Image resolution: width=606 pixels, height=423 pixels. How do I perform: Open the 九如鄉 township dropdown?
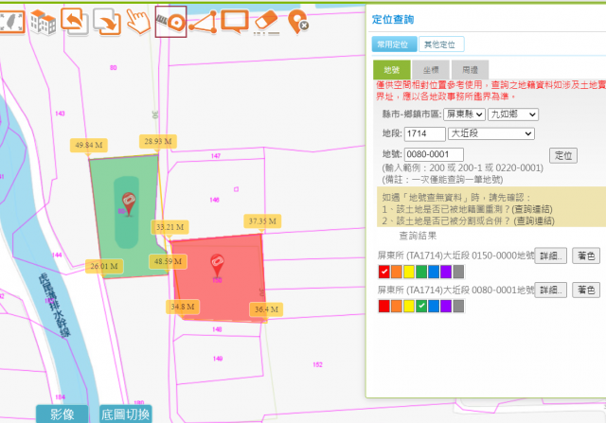coord(512,114)
